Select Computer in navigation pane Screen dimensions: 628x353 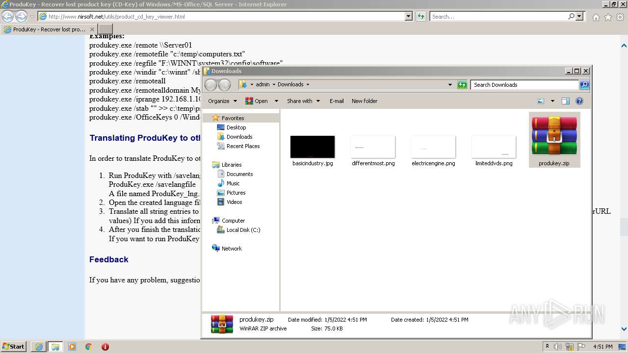pyautogui.click(x=233, y=221)
